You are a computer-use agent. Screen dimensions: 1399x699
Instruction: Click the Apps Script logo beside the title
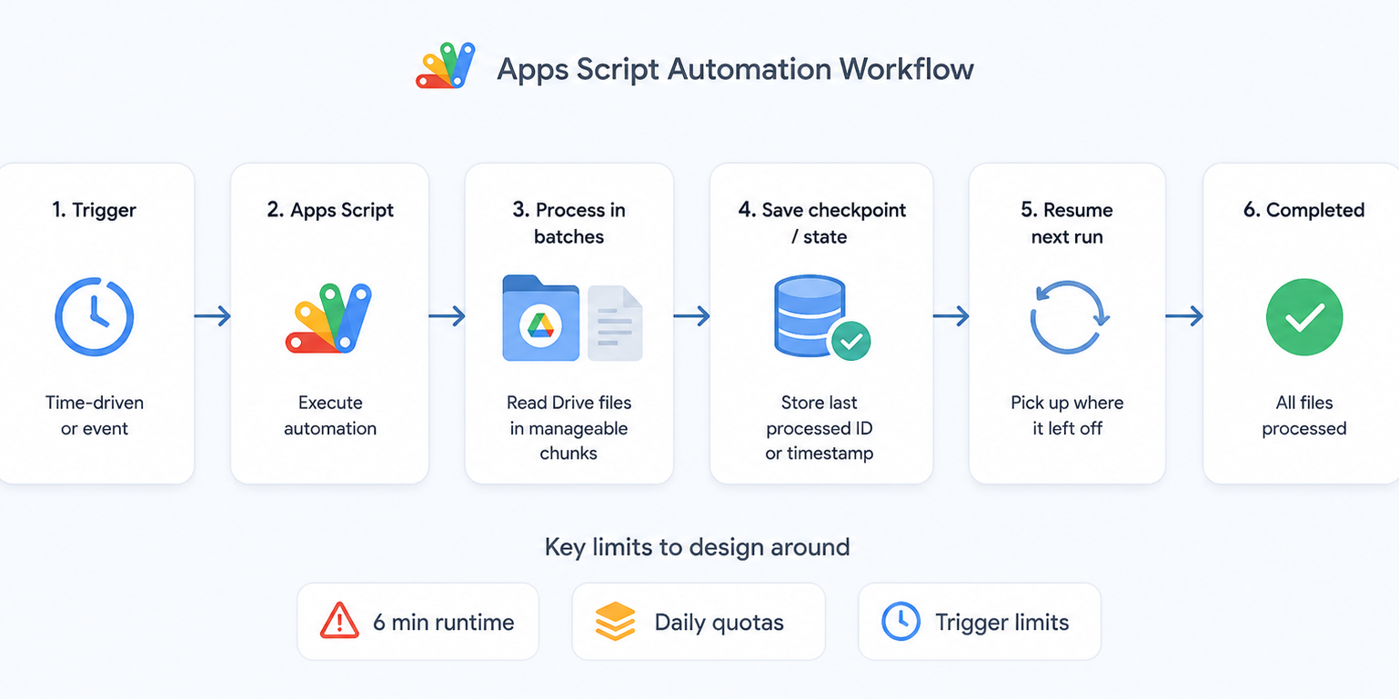pyautogui.click(x=446, y=65)
